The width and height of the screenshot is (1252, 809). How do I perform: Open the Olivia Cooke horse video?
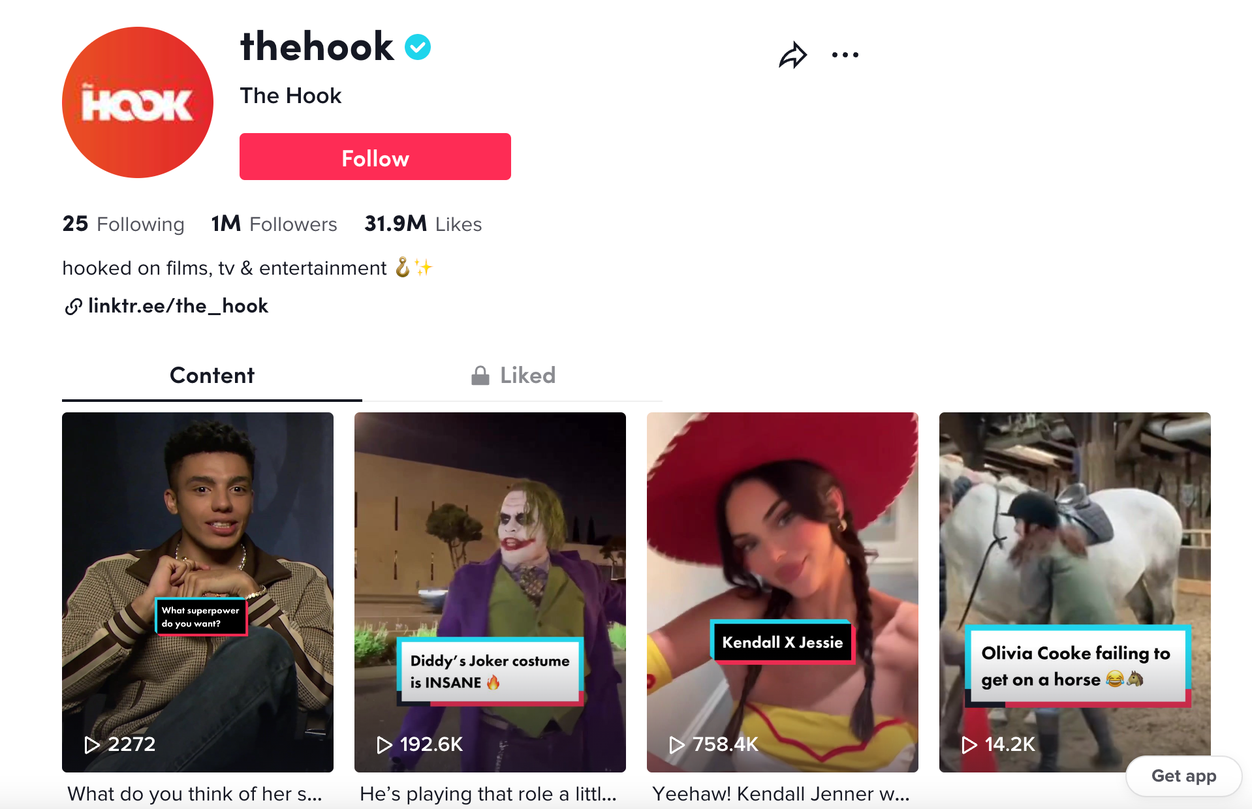1075,592
